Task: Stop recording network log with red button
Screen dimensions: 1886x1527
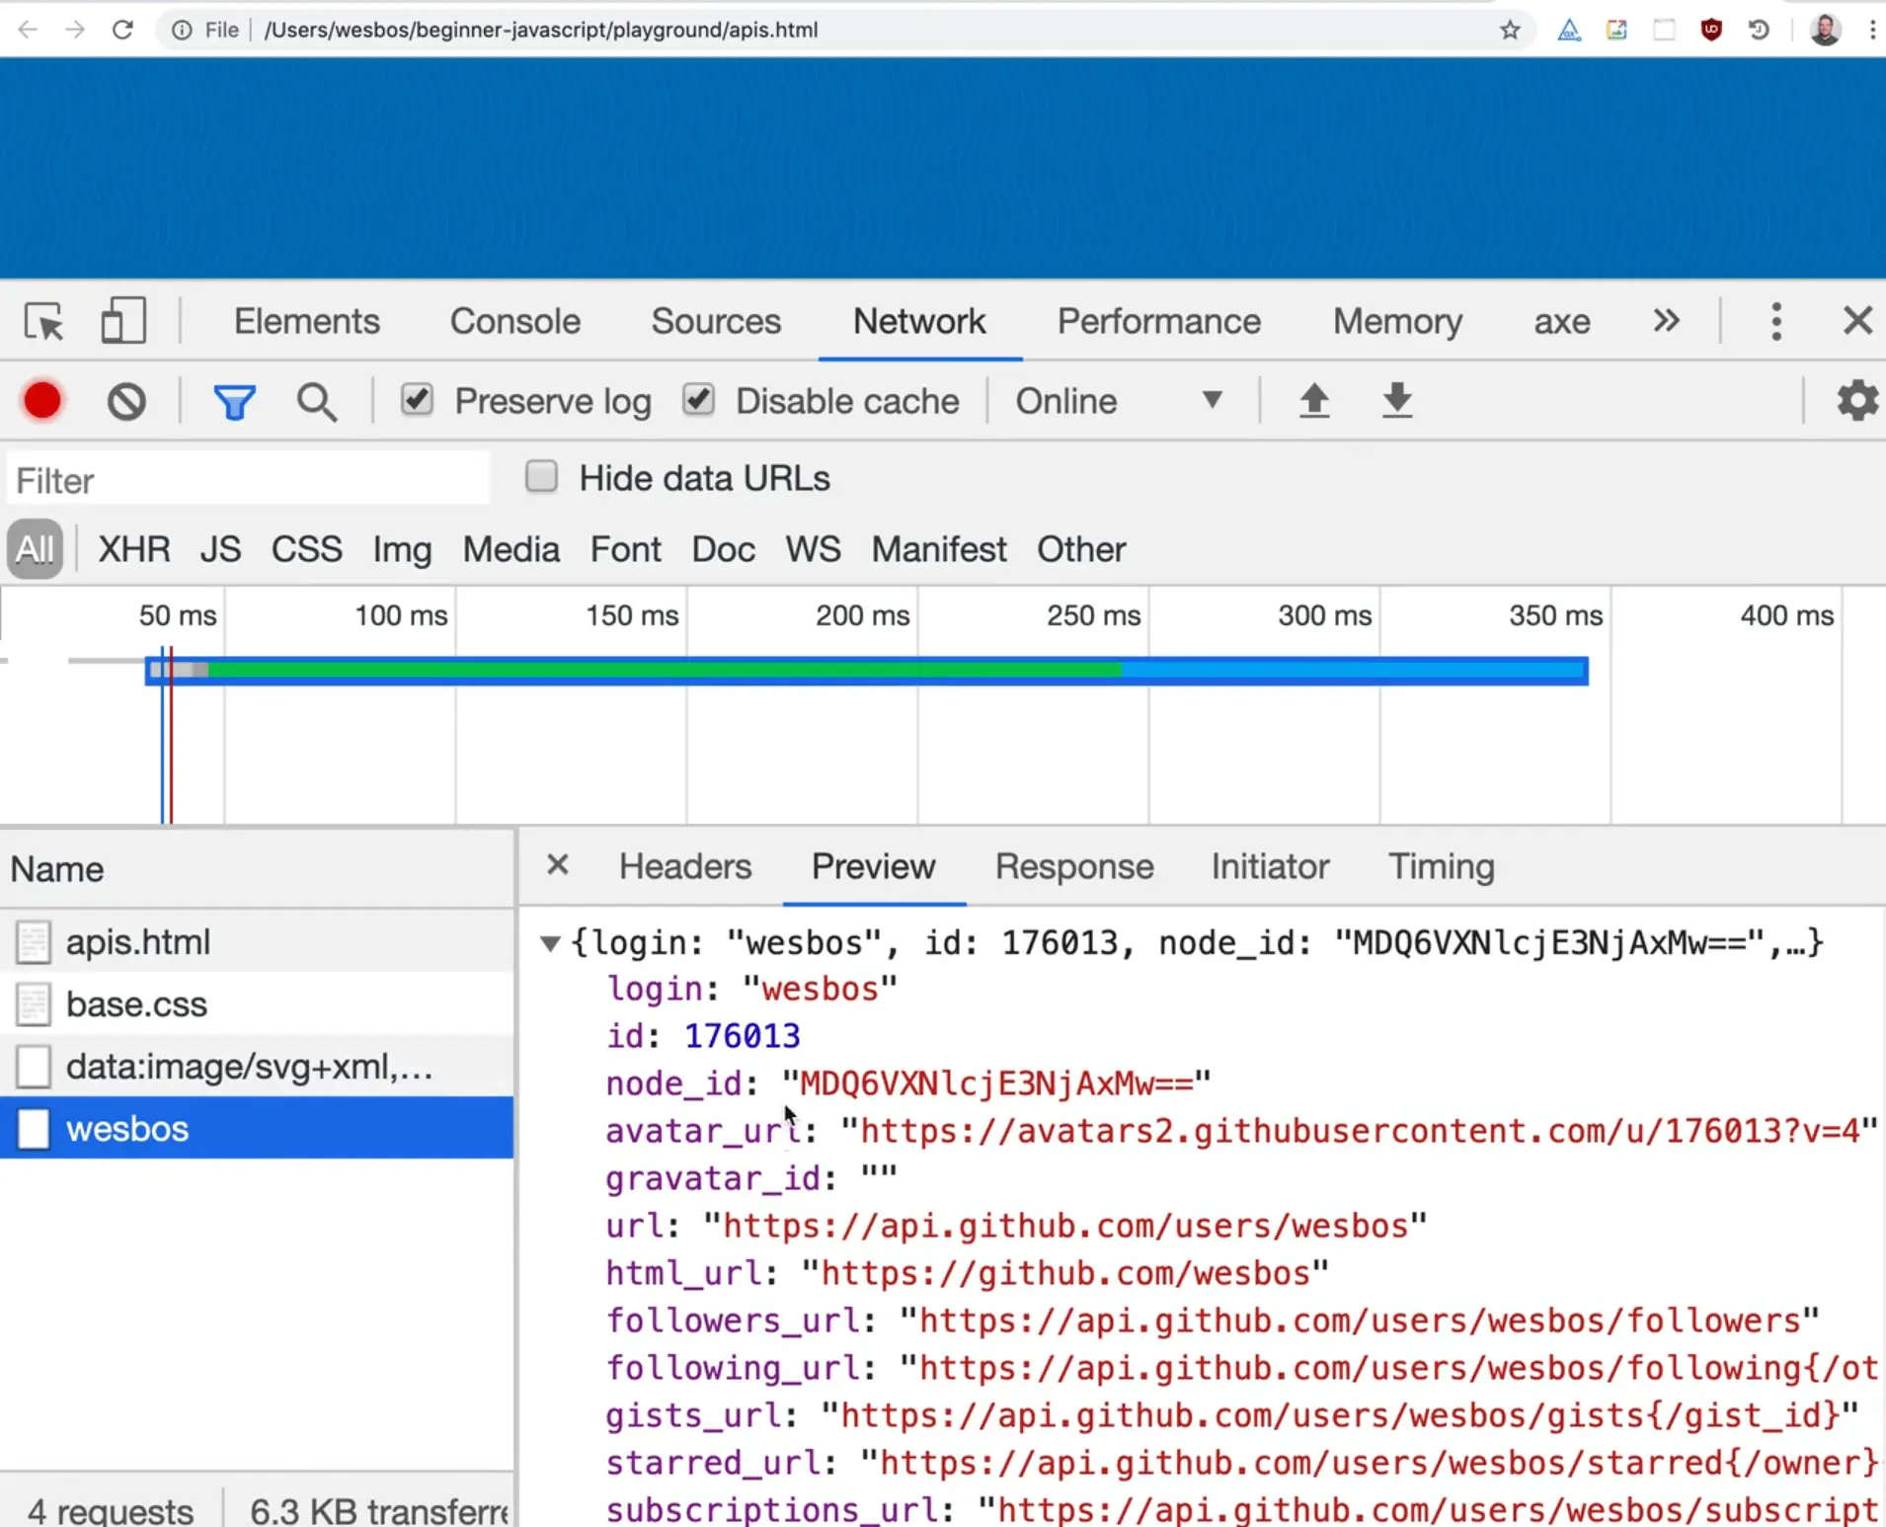Action: coord(42,401)
